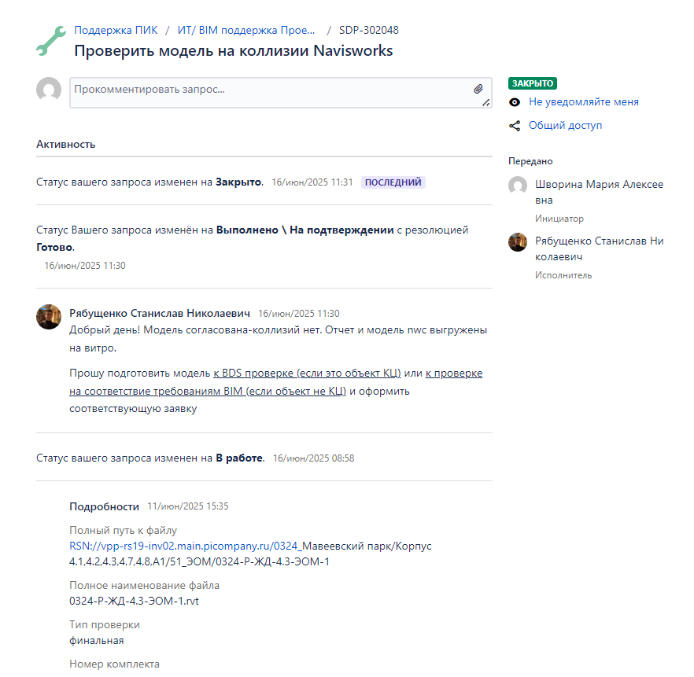Screen dimensions: 694x677
Task: Click breadcrumb item SDP-302048
Action: [368, 31]
